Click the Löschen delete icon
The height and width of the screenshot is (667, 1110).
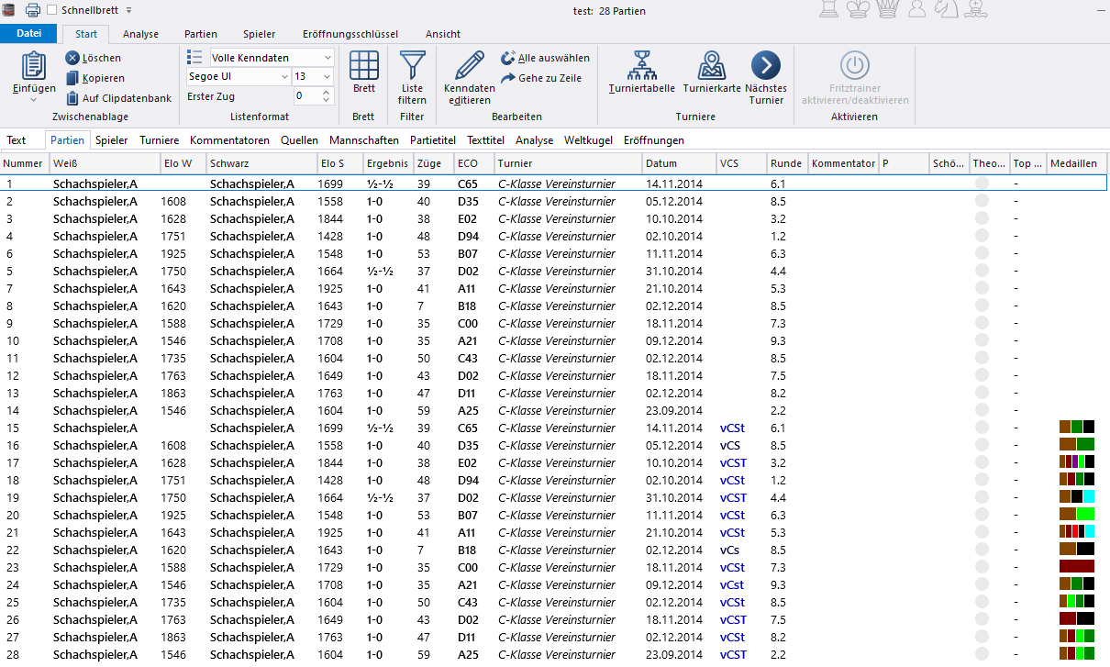click(72, 58)
